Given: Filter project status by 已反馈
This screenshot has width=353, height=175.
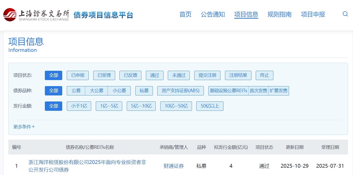Looking at the screenshot, I should (130, 75).
